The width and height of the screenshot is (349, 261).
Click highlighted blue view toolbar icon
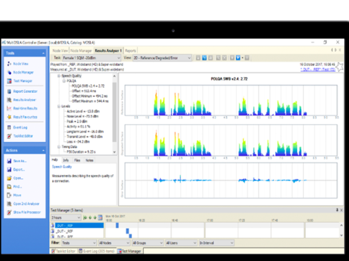(x=205, y=58)
